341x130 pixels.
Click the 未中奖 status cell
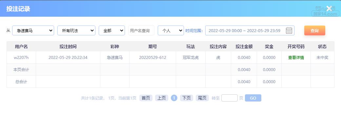point(322,58)
